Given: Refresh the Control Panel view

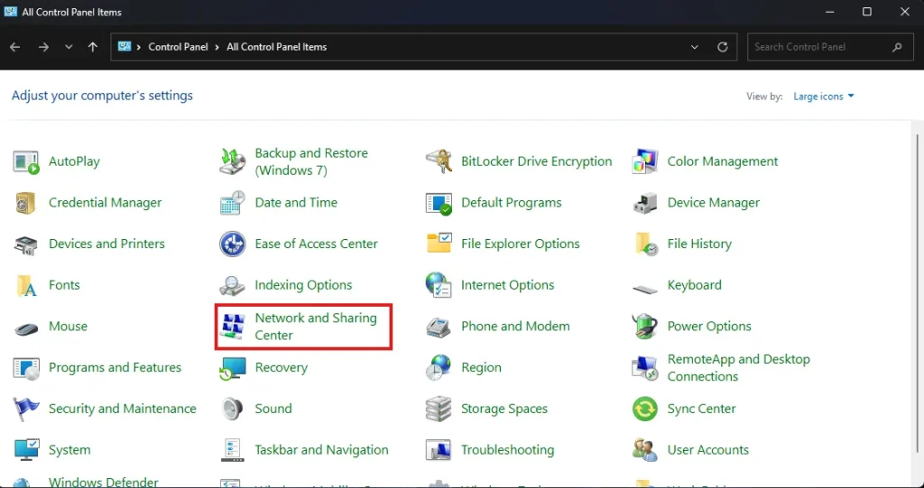Looking at the screenshot, I should click(723, 47).
